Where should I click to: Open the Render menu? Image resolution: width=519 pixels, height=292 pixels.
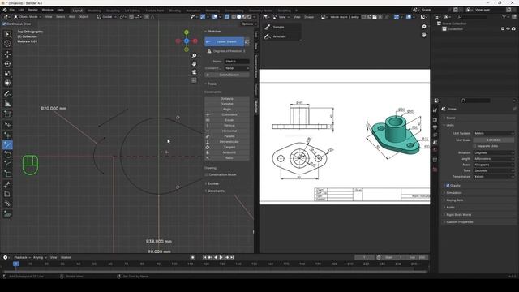coord(32,10)
